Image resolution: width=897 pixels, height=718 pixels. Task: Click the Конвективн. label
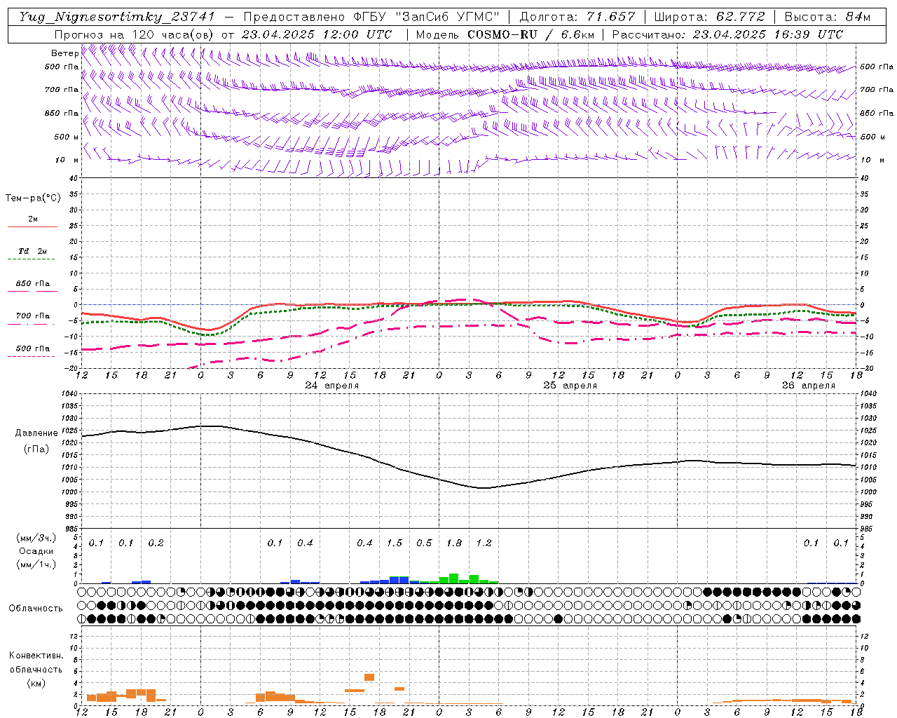tap(36, 656)
